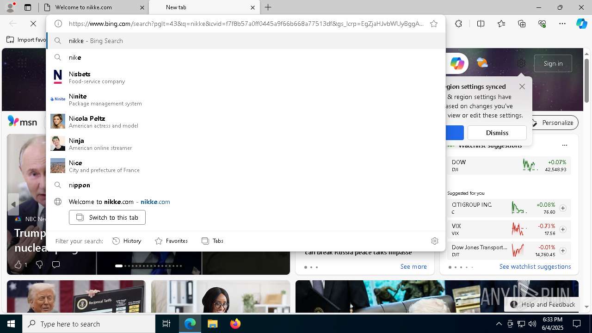Filter search by Tabs
The image size is (592, 333).
213,241
